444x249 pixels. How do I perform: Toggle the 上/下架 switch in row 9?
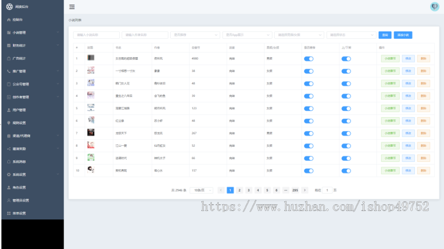pyautogui.click(x=346, y=158)
